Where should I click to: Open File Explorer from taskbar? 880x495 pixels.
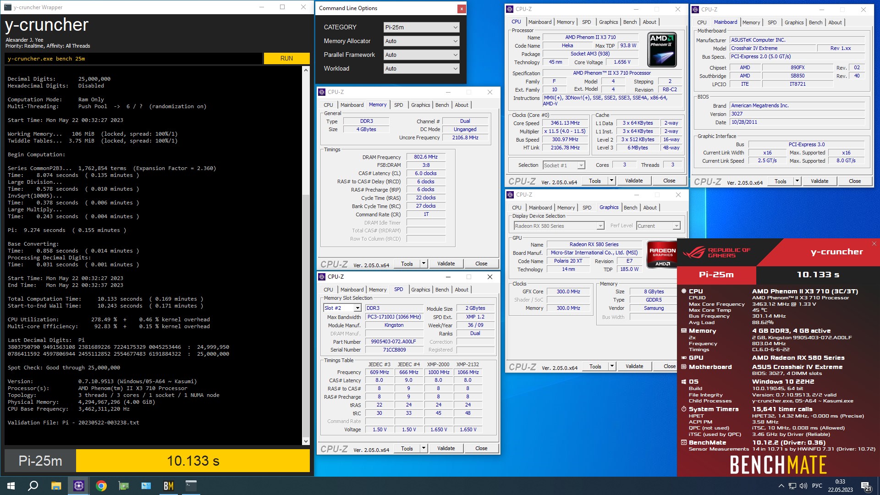pyautogui.click(x=56, y=486)
